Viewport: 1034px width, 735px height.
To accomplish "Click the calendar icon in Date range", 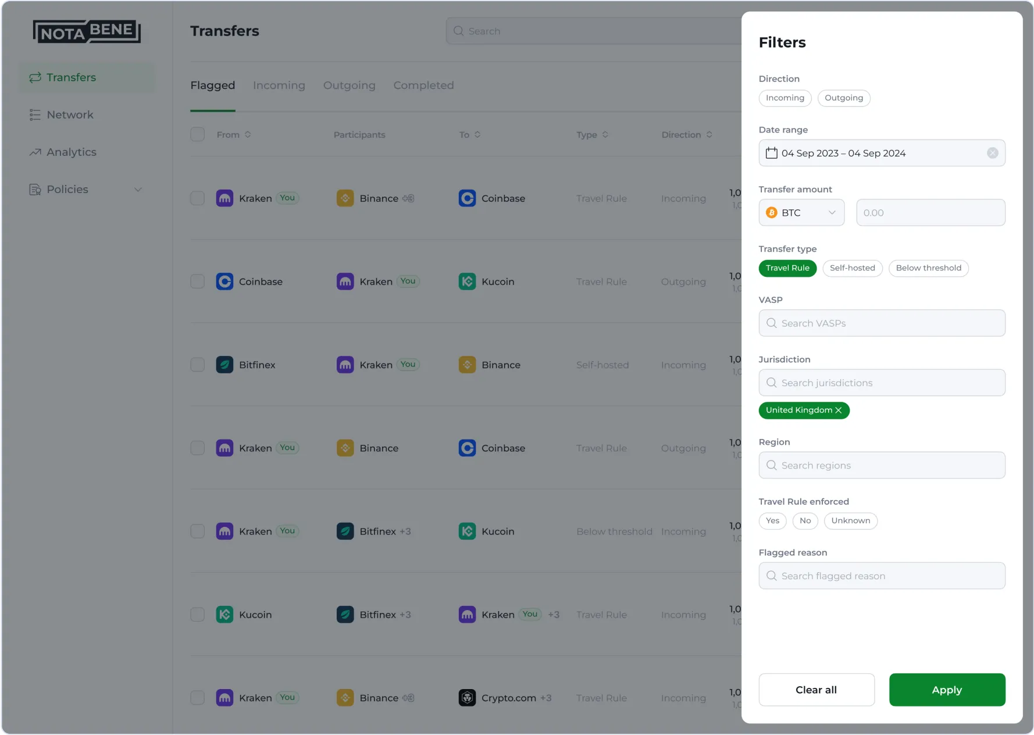I will (x=772, y=153).
